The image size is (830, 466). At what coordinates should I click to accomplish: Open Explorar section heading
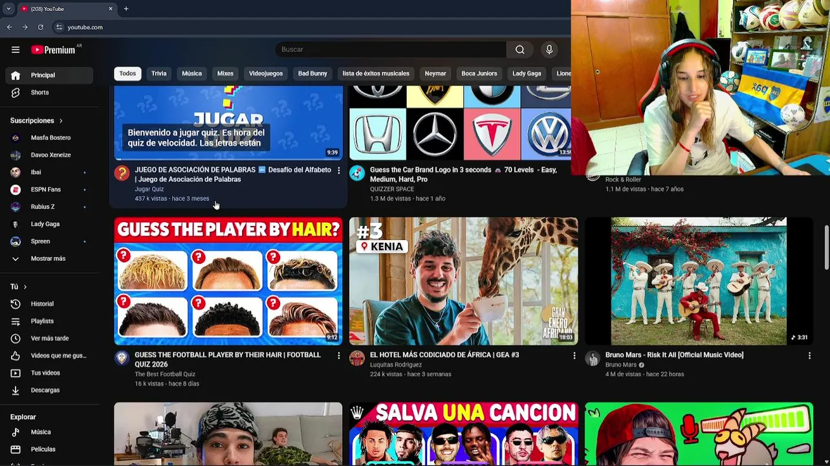coord(23,417)
